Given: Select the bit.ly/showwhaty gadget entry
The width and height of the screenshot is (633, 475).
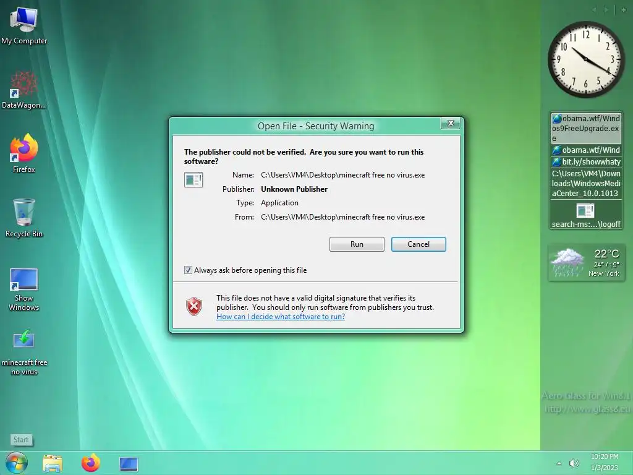Looking at the screenshot, I should tap(586, 162).
